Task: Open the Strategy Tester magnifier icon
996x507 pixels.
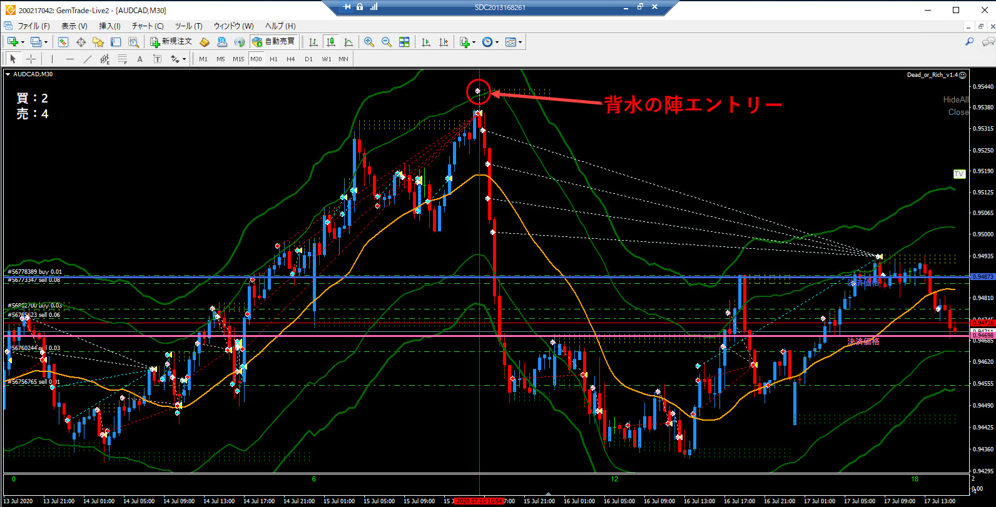Action: point(133,42)
